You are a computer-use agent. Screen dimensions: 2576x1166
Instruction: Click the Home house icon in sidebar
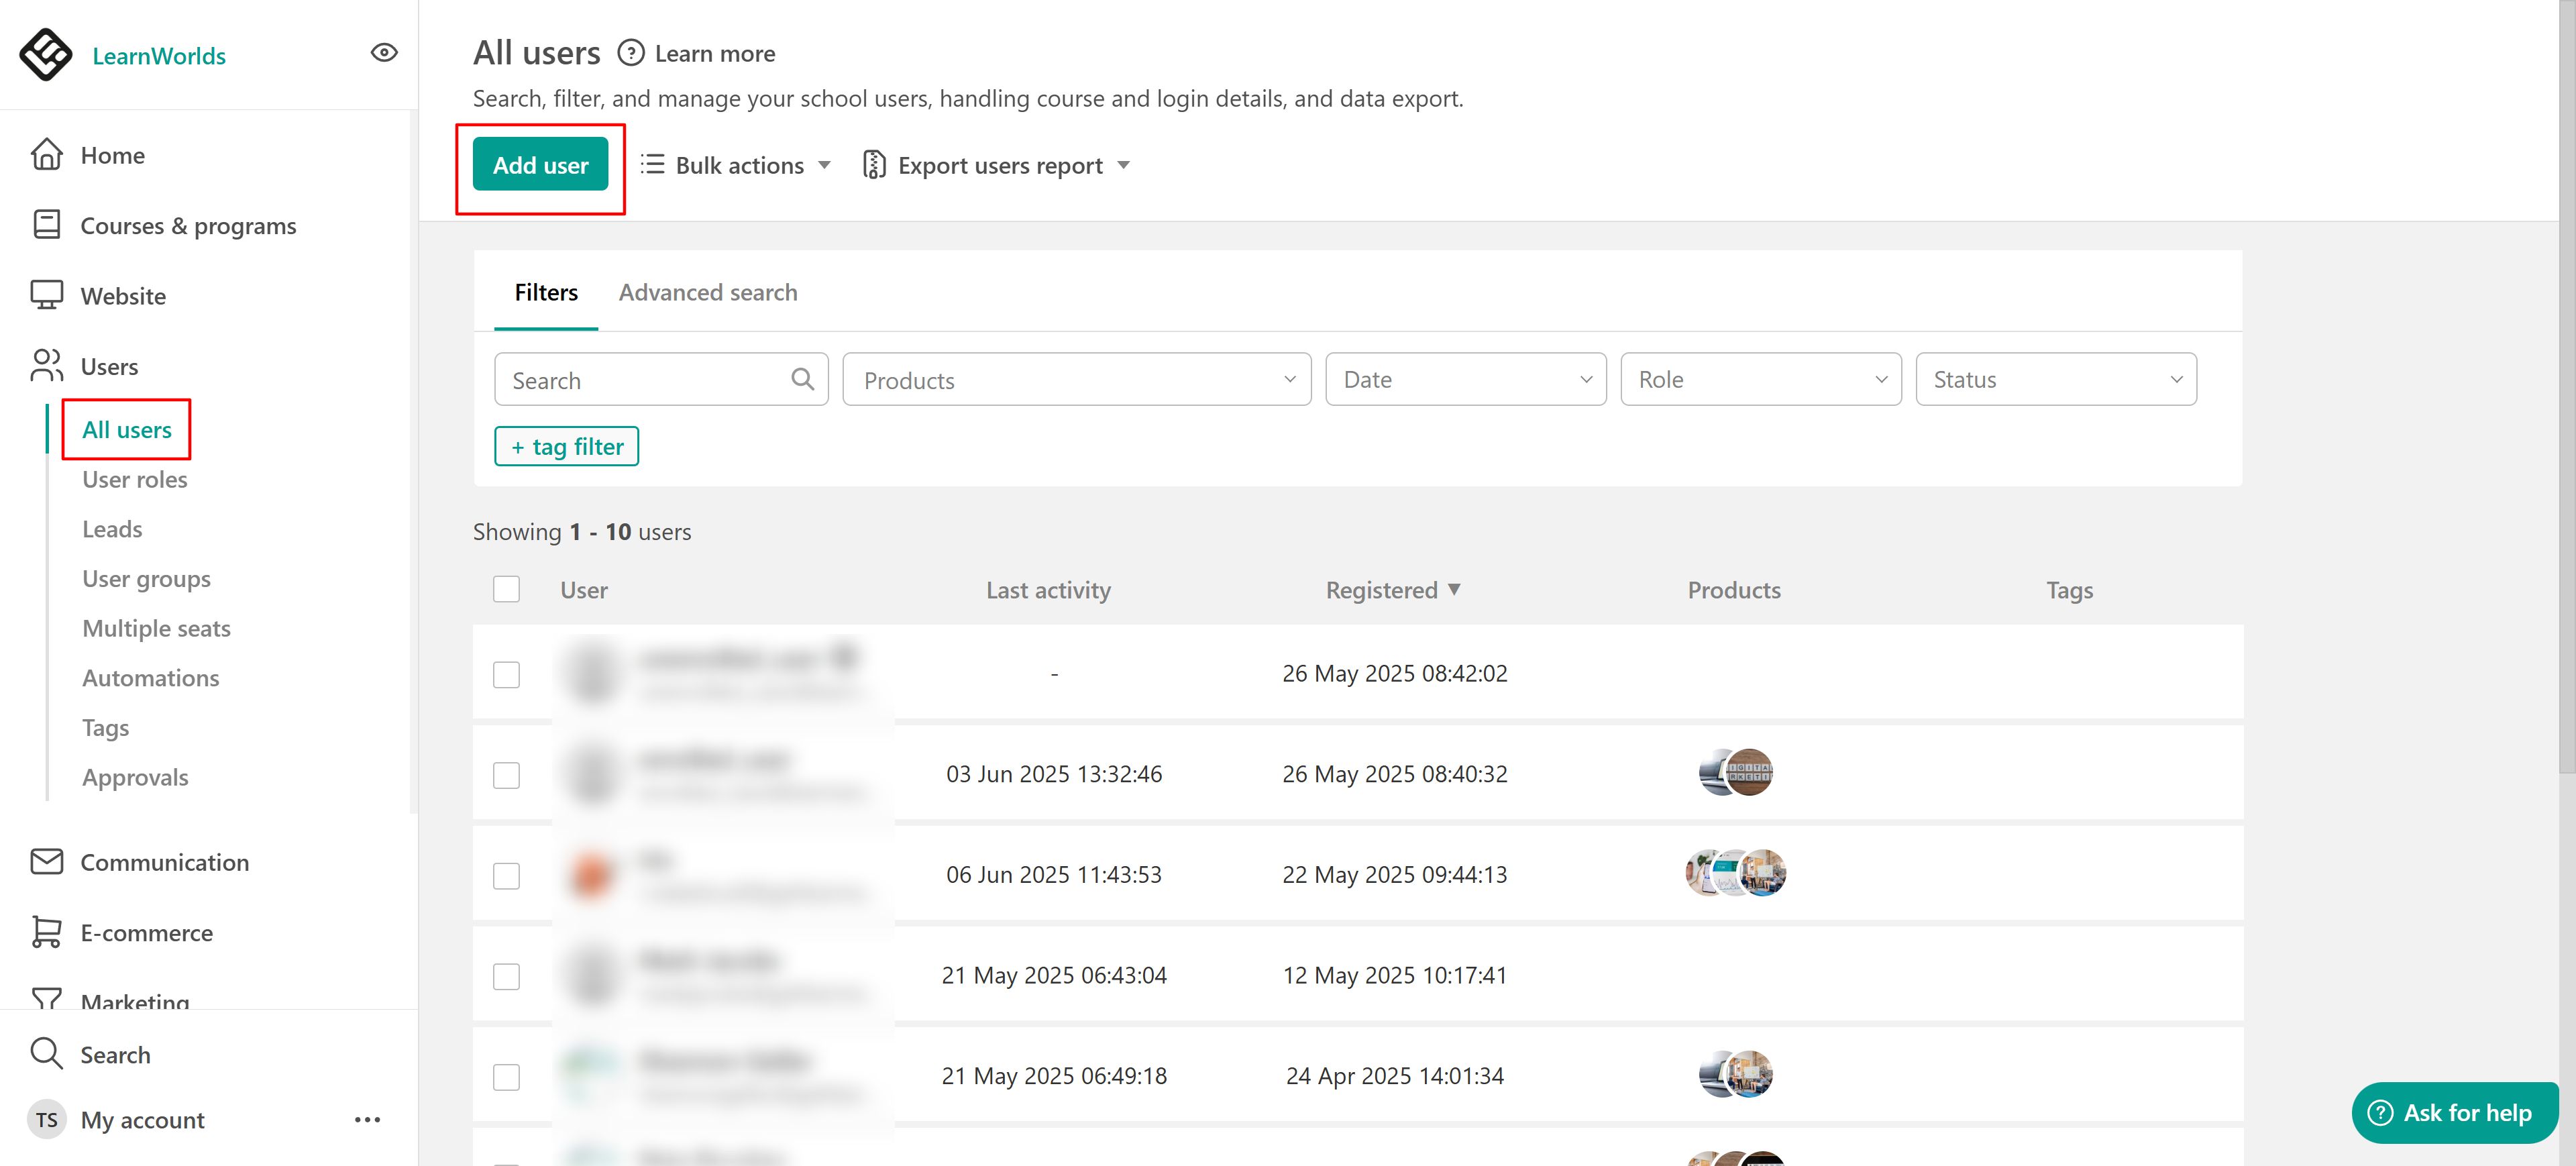pyautogui.click(x=46, y=155)
